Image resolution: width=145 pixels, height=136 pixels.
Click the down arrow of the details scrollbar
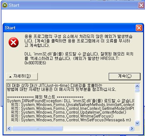(x=137, y=123)
